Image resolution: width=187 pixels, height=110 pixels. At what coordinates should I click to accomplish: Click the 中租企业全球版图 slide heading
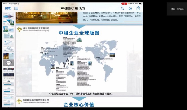pos(79,33)
